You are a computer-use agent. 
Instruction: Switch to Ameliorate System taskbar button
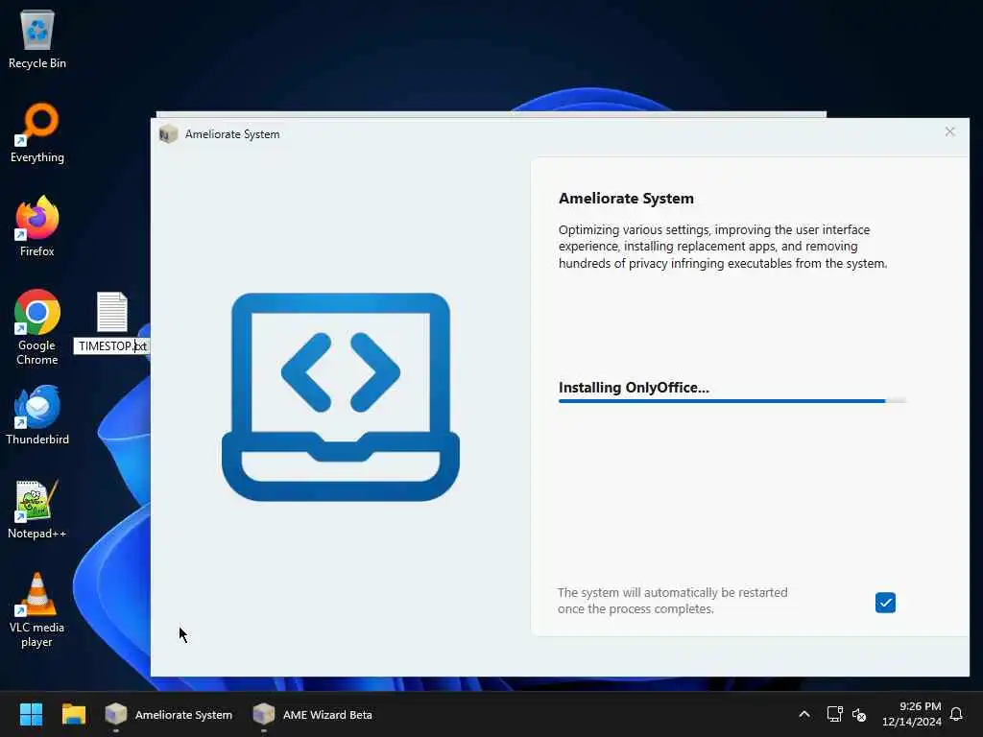point(169,714)
